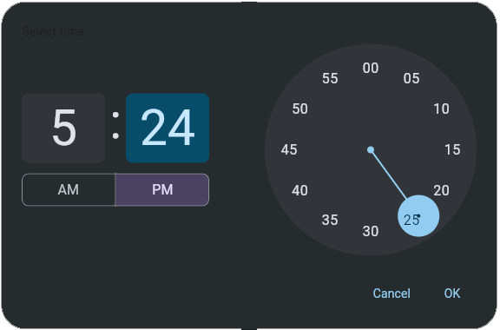Click the minutes field showing 24
Screen dimensions: 500x330
168,128
